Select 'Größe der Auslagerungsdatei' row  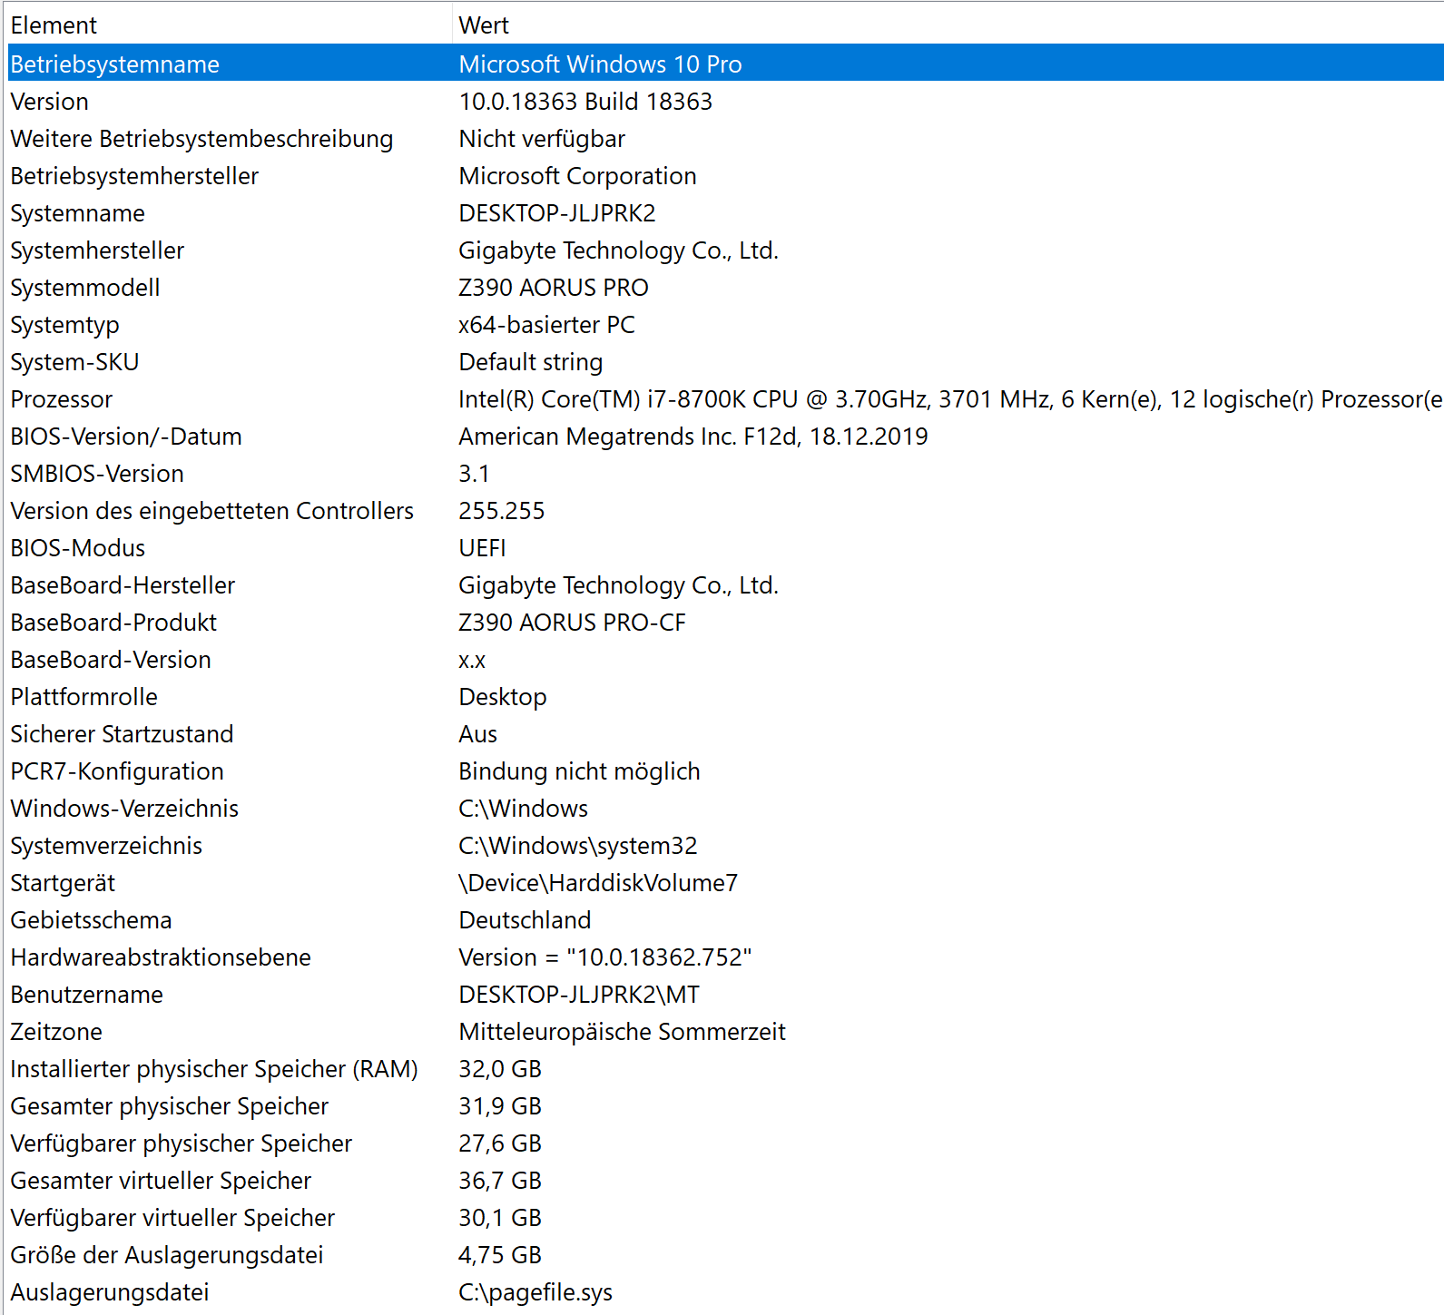pos(725,1255)
